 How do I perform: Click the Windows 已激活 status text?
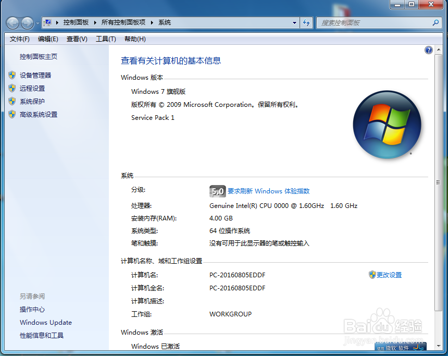(155, 346)
